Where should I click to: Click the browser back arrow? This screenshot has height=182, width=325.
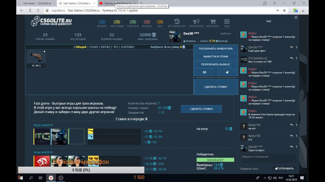tap(22, 11)
